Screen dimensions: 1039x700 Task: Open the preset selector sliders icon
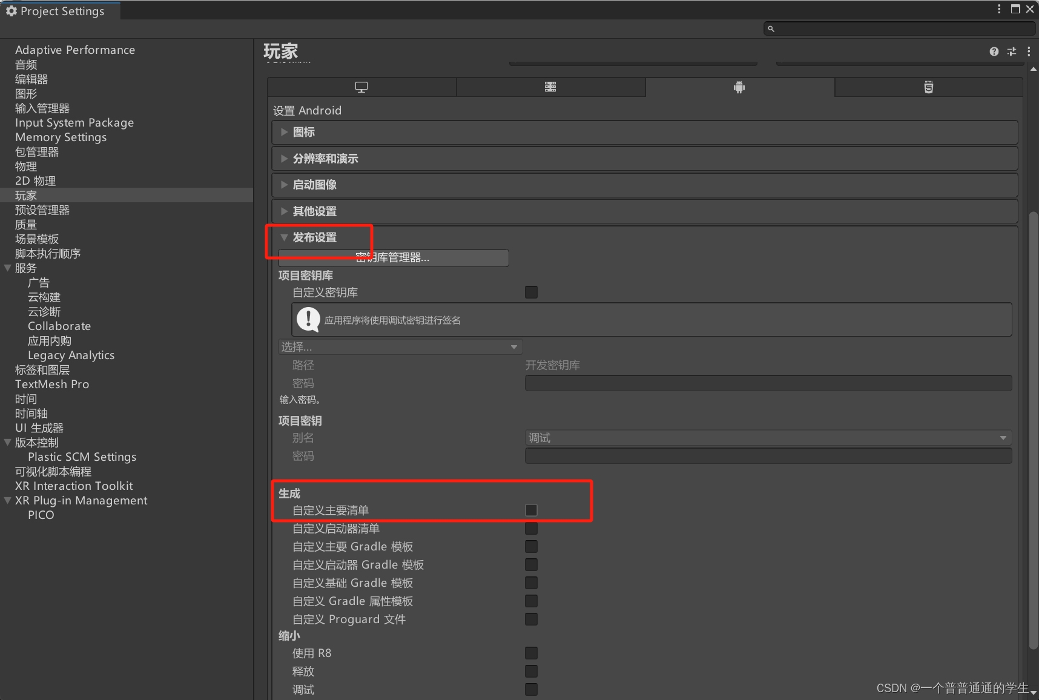(x=1012, y=51)
